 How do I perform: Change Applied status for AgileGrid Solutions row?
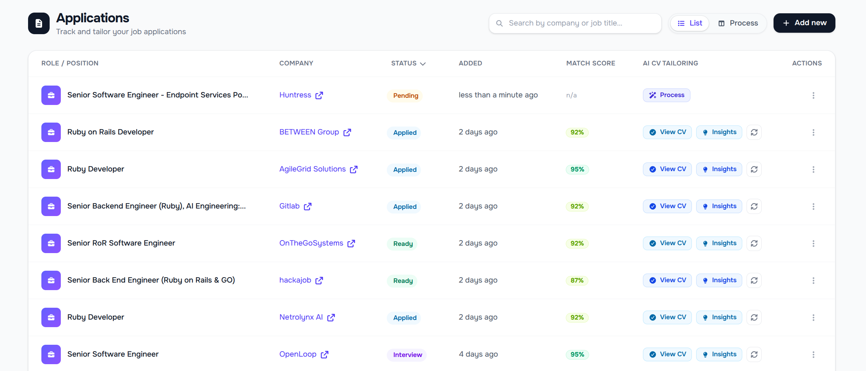tap(404, 170)
